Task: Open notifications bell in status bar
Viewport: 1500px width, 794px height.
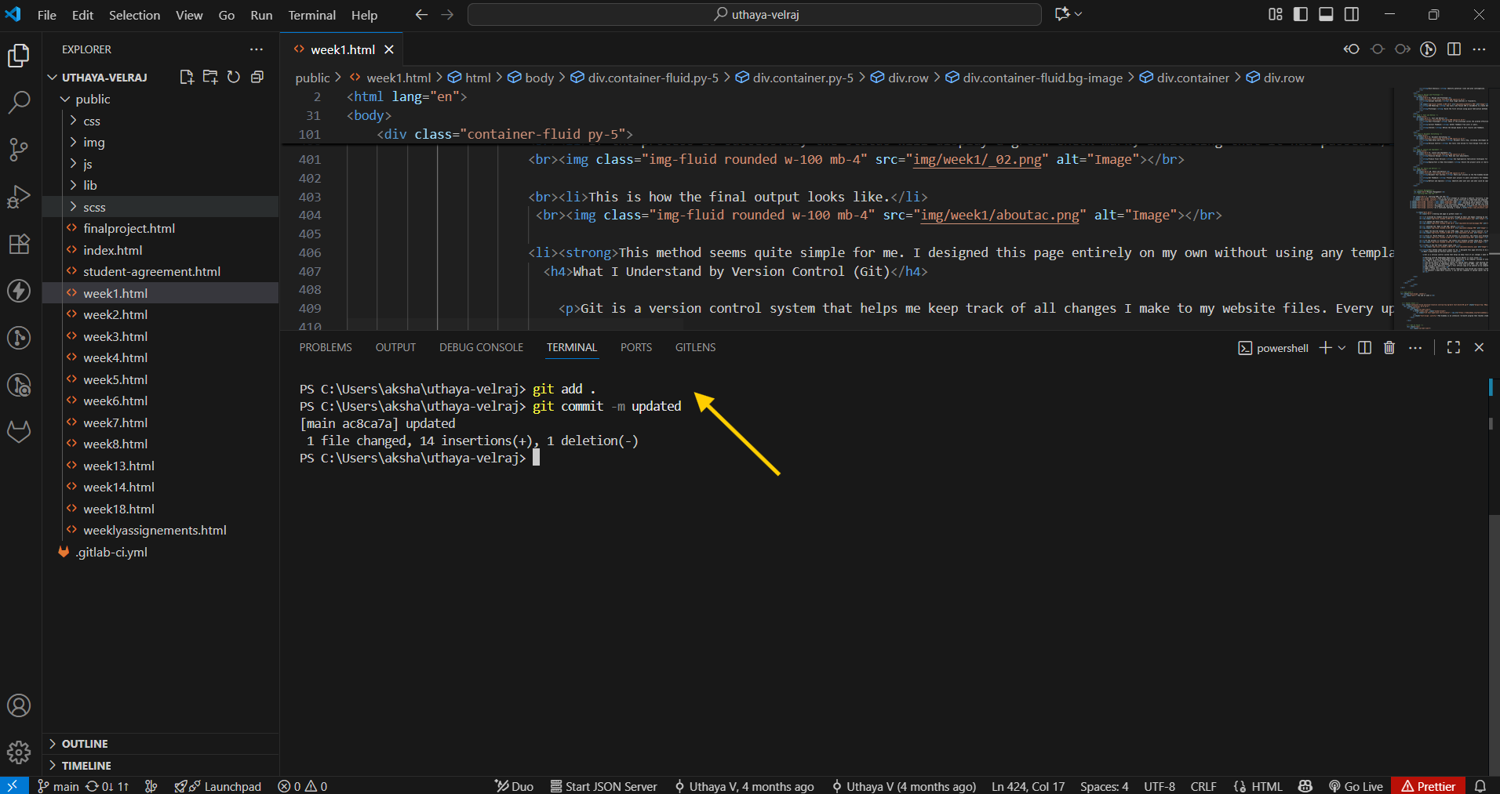Action: (x=1480, y=786)
